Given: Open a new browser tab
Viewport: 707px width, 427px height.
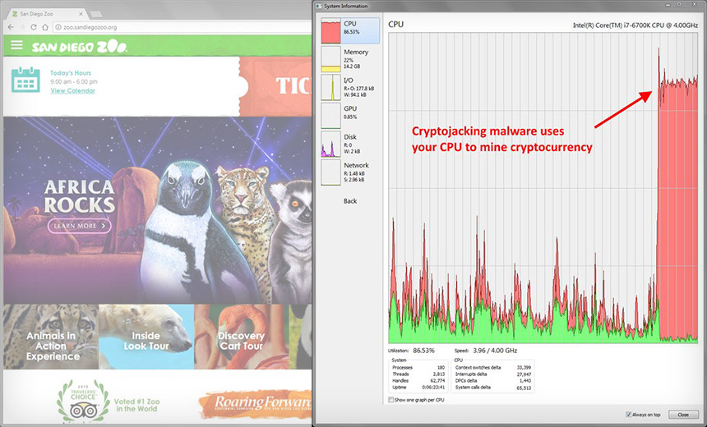Looking at the screenshot, I should pos(95,15).
